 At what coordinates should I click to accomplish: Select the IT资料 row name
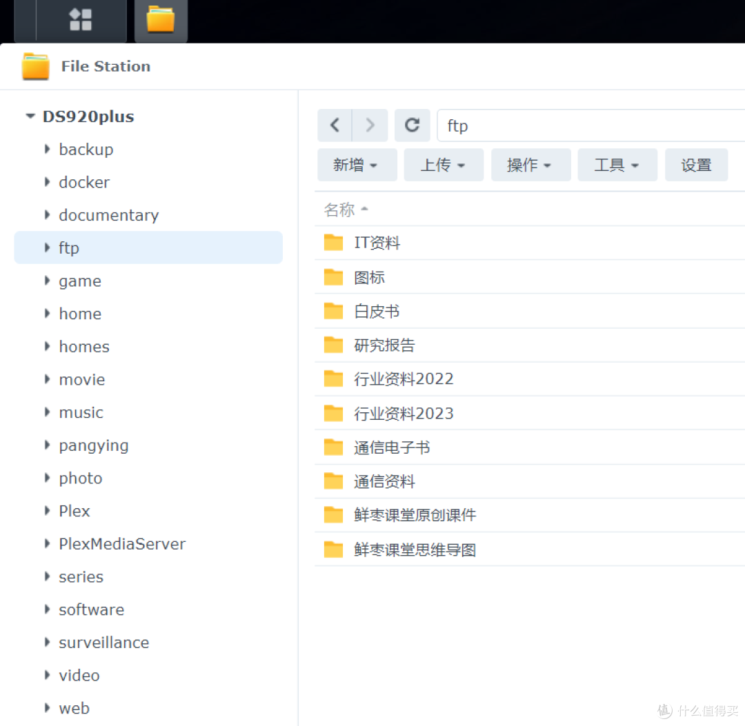coord(377,243)
